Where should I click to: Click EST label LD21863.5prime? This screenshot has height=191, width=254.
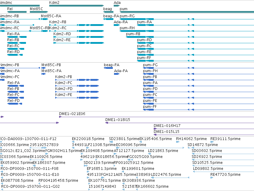coord(163,151)
